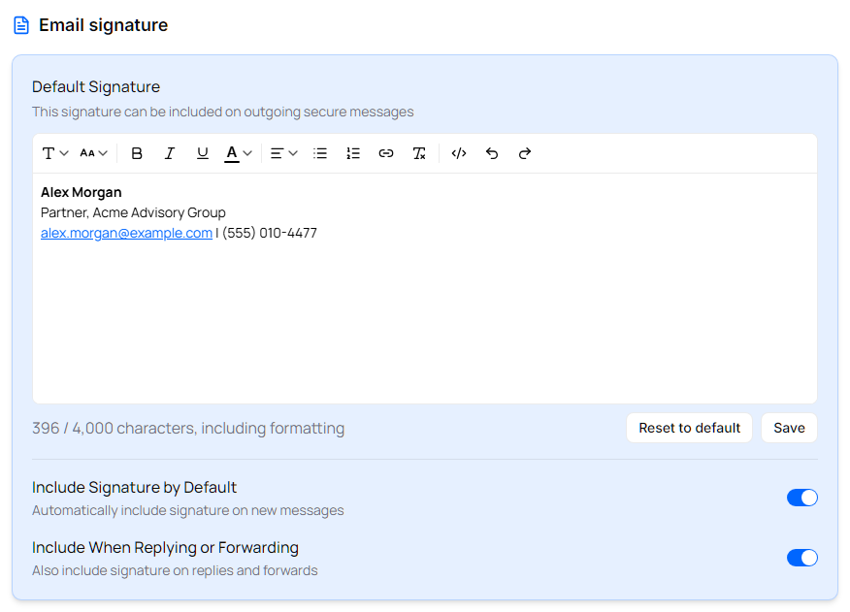Image resolution: width=850 pixels, height=612 pixels.
Task: Click the (555) 010-4477 phone number
Action: coord(270,233)
